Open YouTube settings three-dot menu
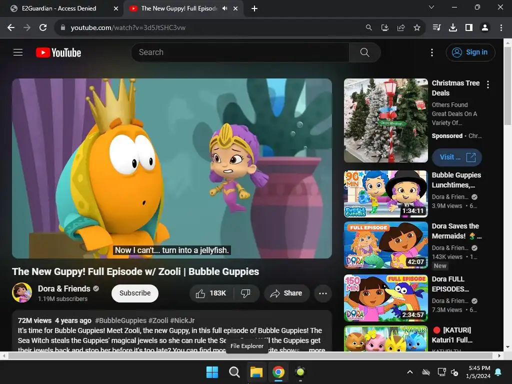512x384 pixels. [x=432, y=52]
